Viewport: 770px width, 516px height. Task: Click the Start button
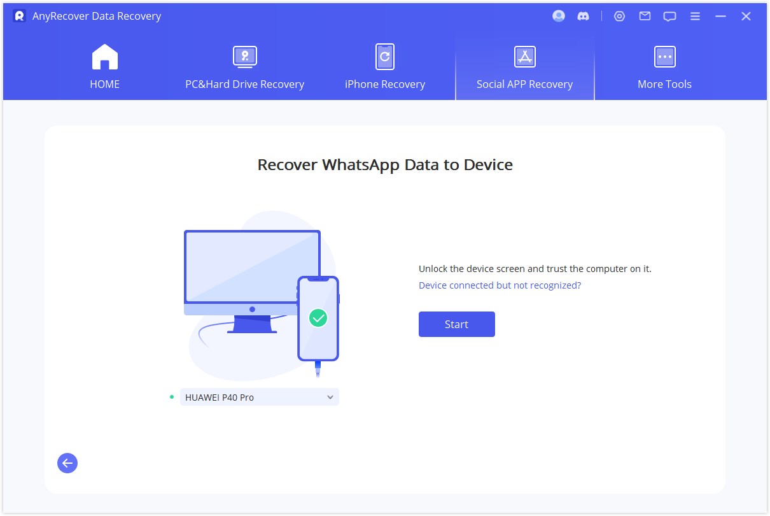(x=456, y=324)
